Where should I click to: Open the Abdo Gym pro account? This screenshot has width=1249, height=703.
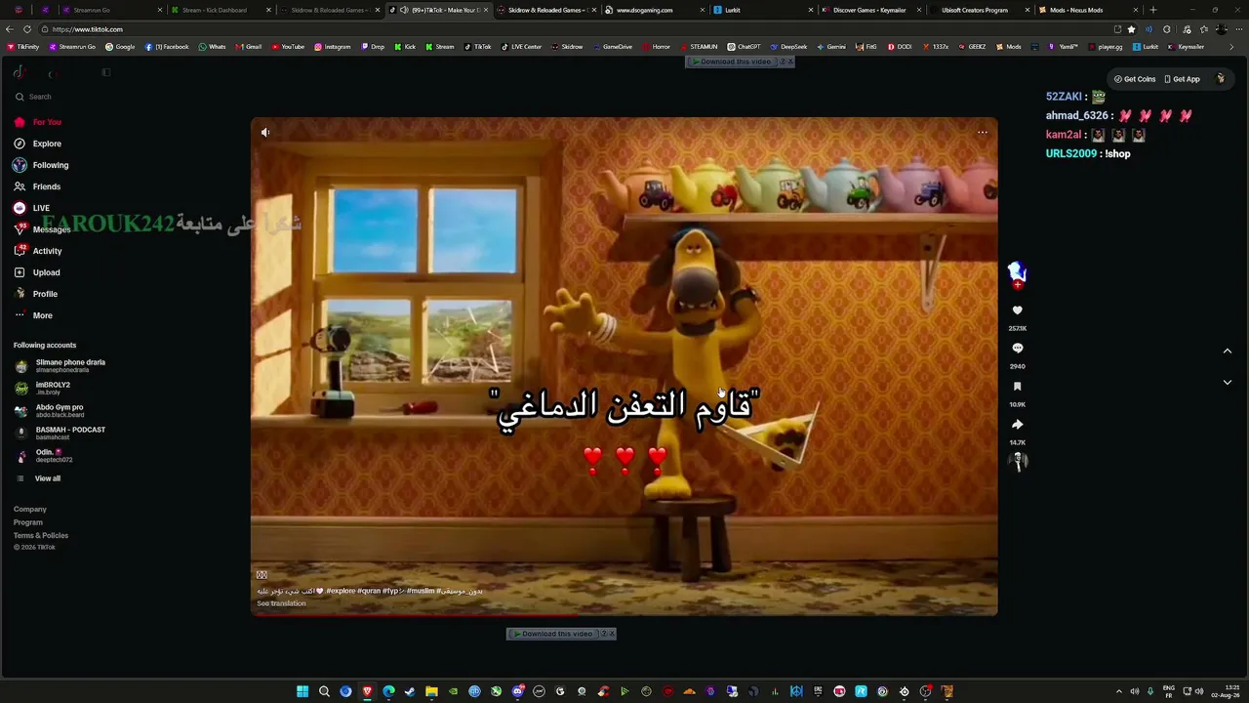[x=50, y=411]
